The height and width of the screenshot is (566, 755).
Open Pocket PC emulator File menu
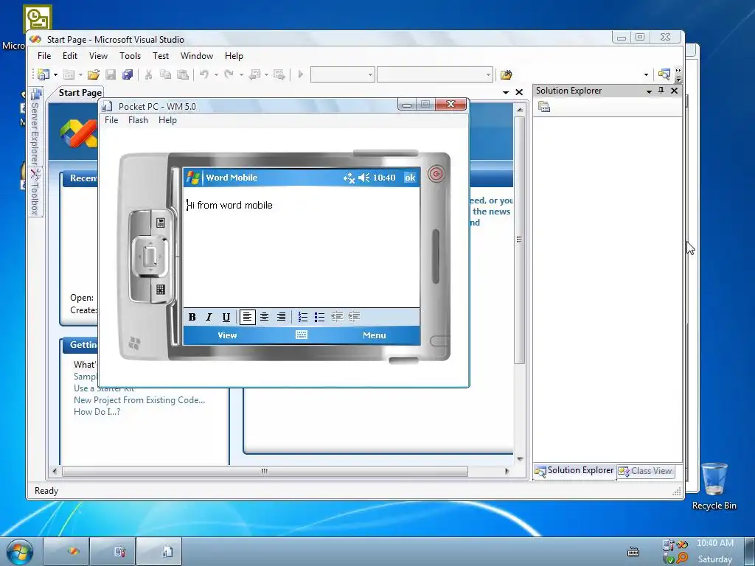111,120
